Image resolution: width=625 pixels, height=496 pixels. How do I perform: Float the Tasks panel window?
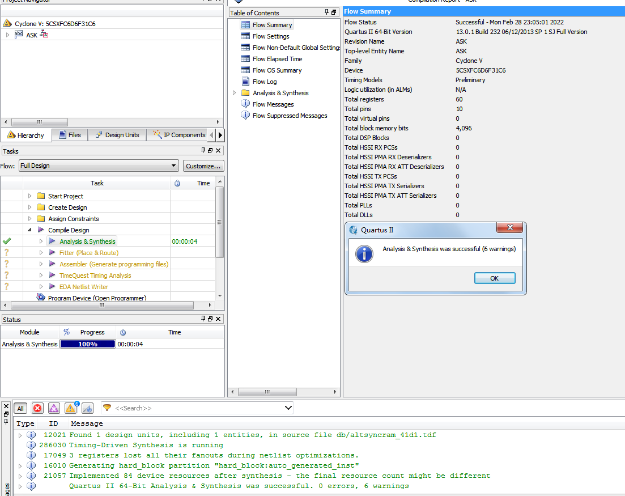click(x=210, y=150)
